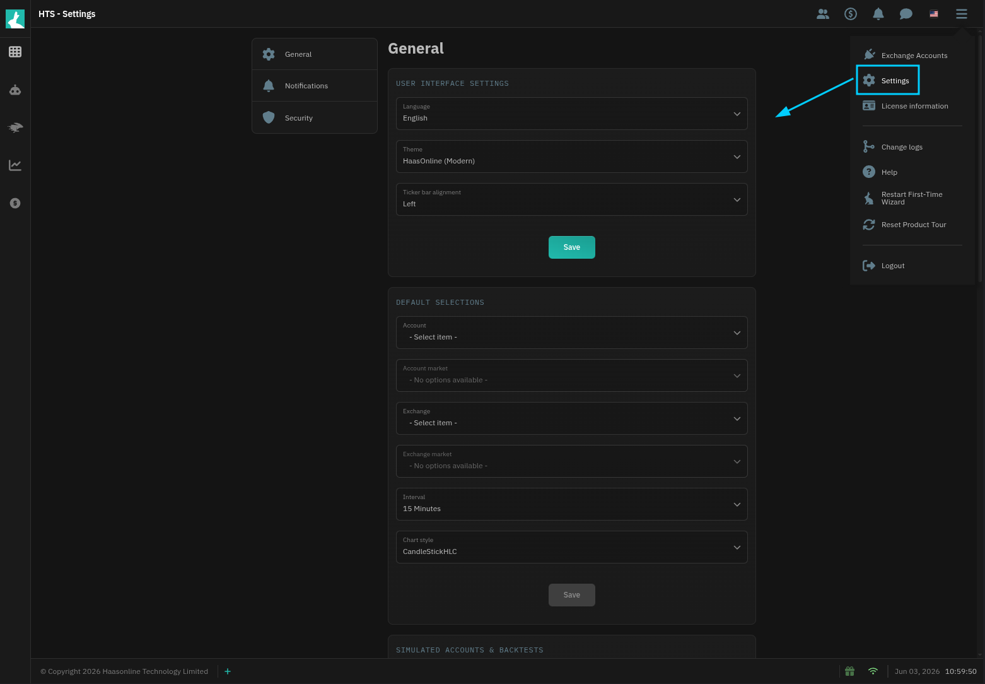Open the Chart style dropdown
Viewport: 985px width, 684px height.
click(572, 547)
